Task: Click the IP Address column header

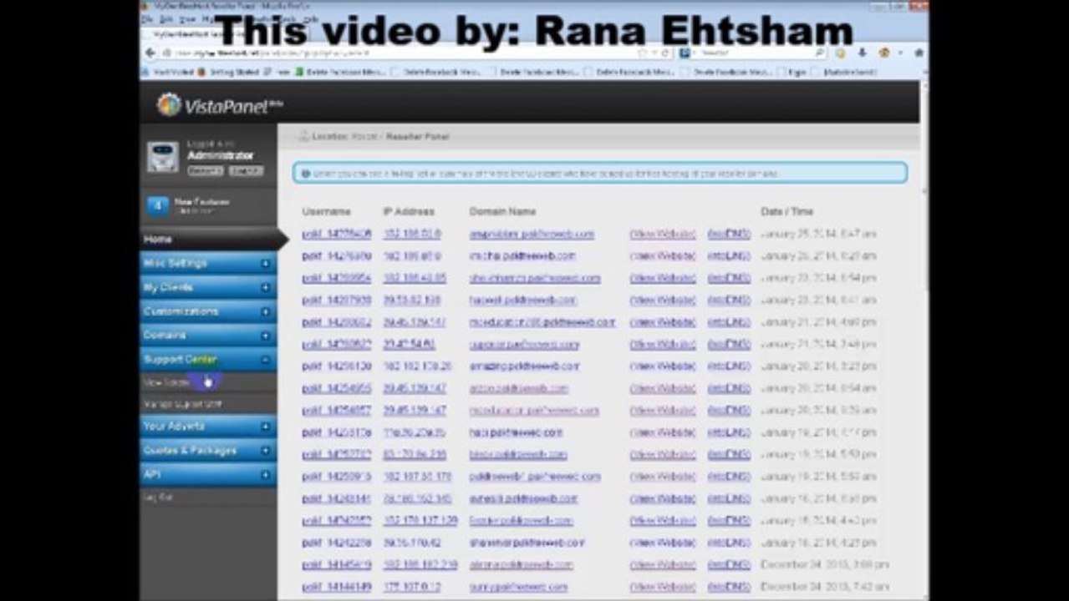Action: 409,212
